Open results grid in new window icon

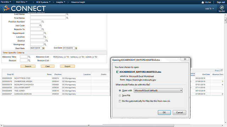222,70
